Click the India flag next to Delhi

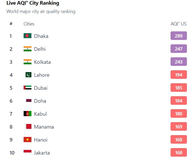coord(27,49)
